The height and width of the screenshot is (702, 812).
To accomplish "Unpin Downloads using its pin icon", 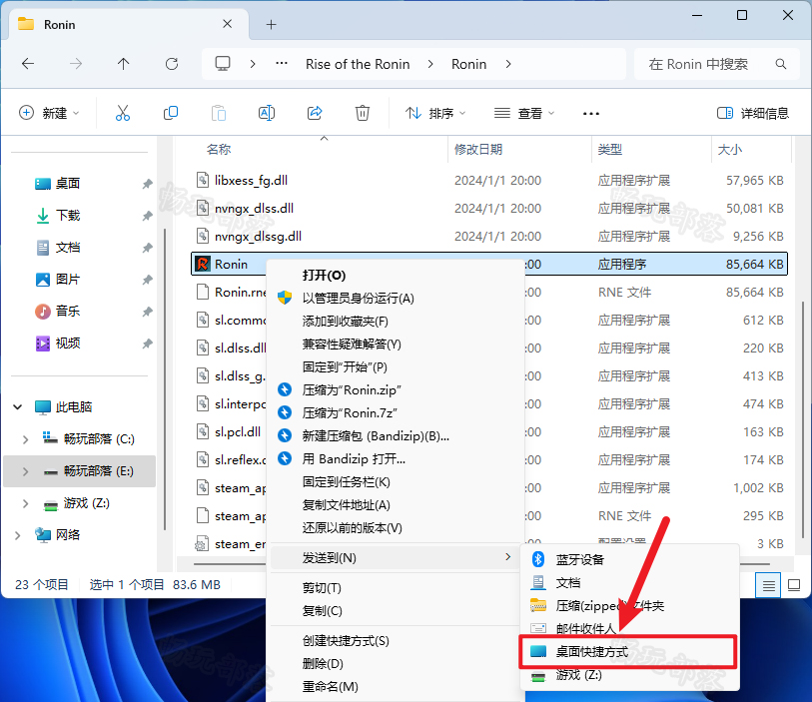I will click(x=148, y=216).
